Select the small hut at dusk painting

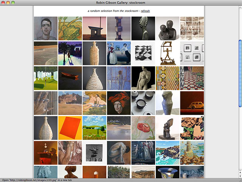click(x=95, y=28)
